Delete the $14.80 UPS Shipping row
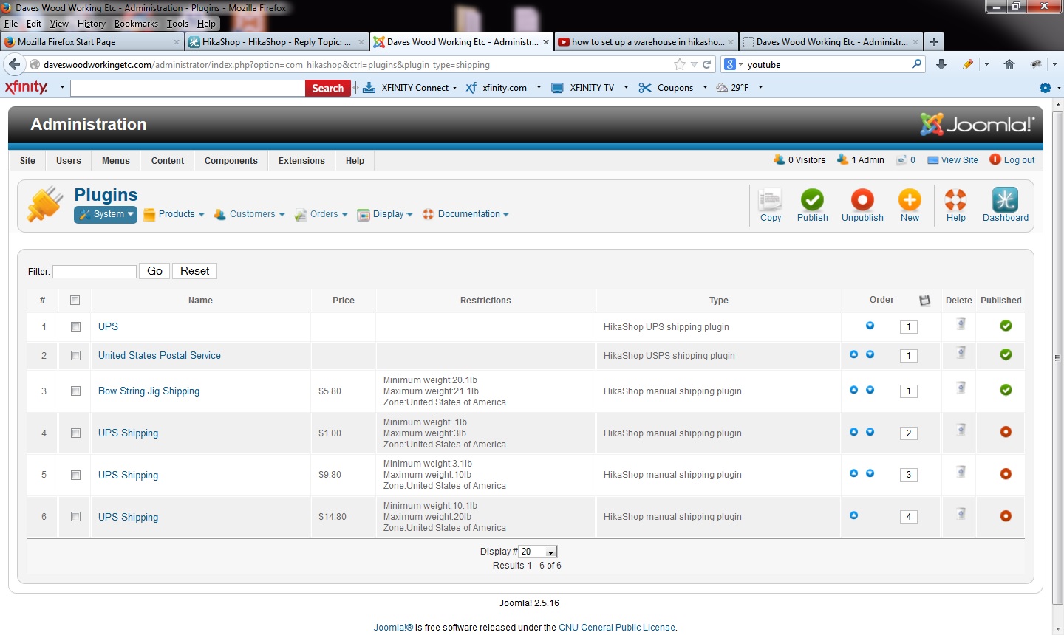 961,514
